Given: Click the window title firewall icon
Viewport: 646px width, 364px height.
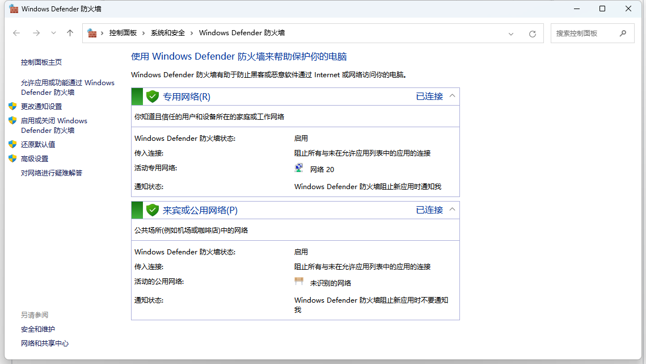Looking at the screenshot, I should [14, 9].
